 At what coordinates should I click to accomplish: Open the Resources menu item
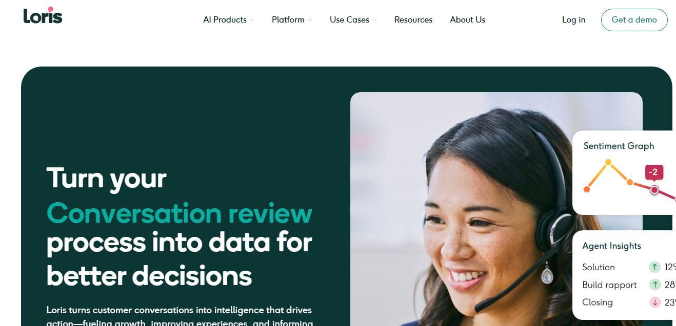[413, 20]
